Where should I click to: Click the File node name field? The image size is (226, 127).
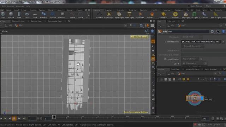coord(189,31)
